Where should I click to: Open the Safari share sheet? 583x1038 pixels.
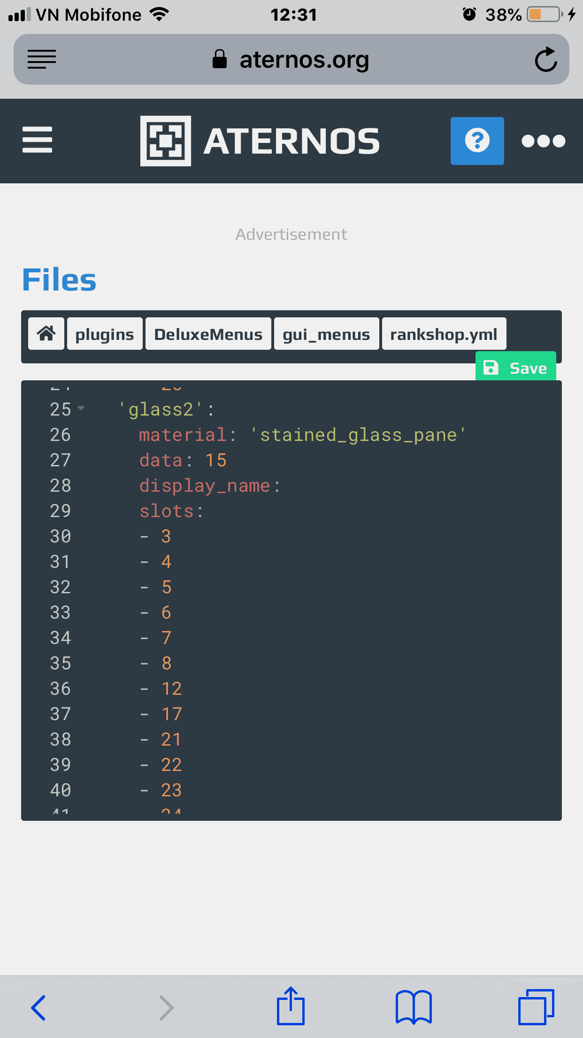coord(291,1007)
